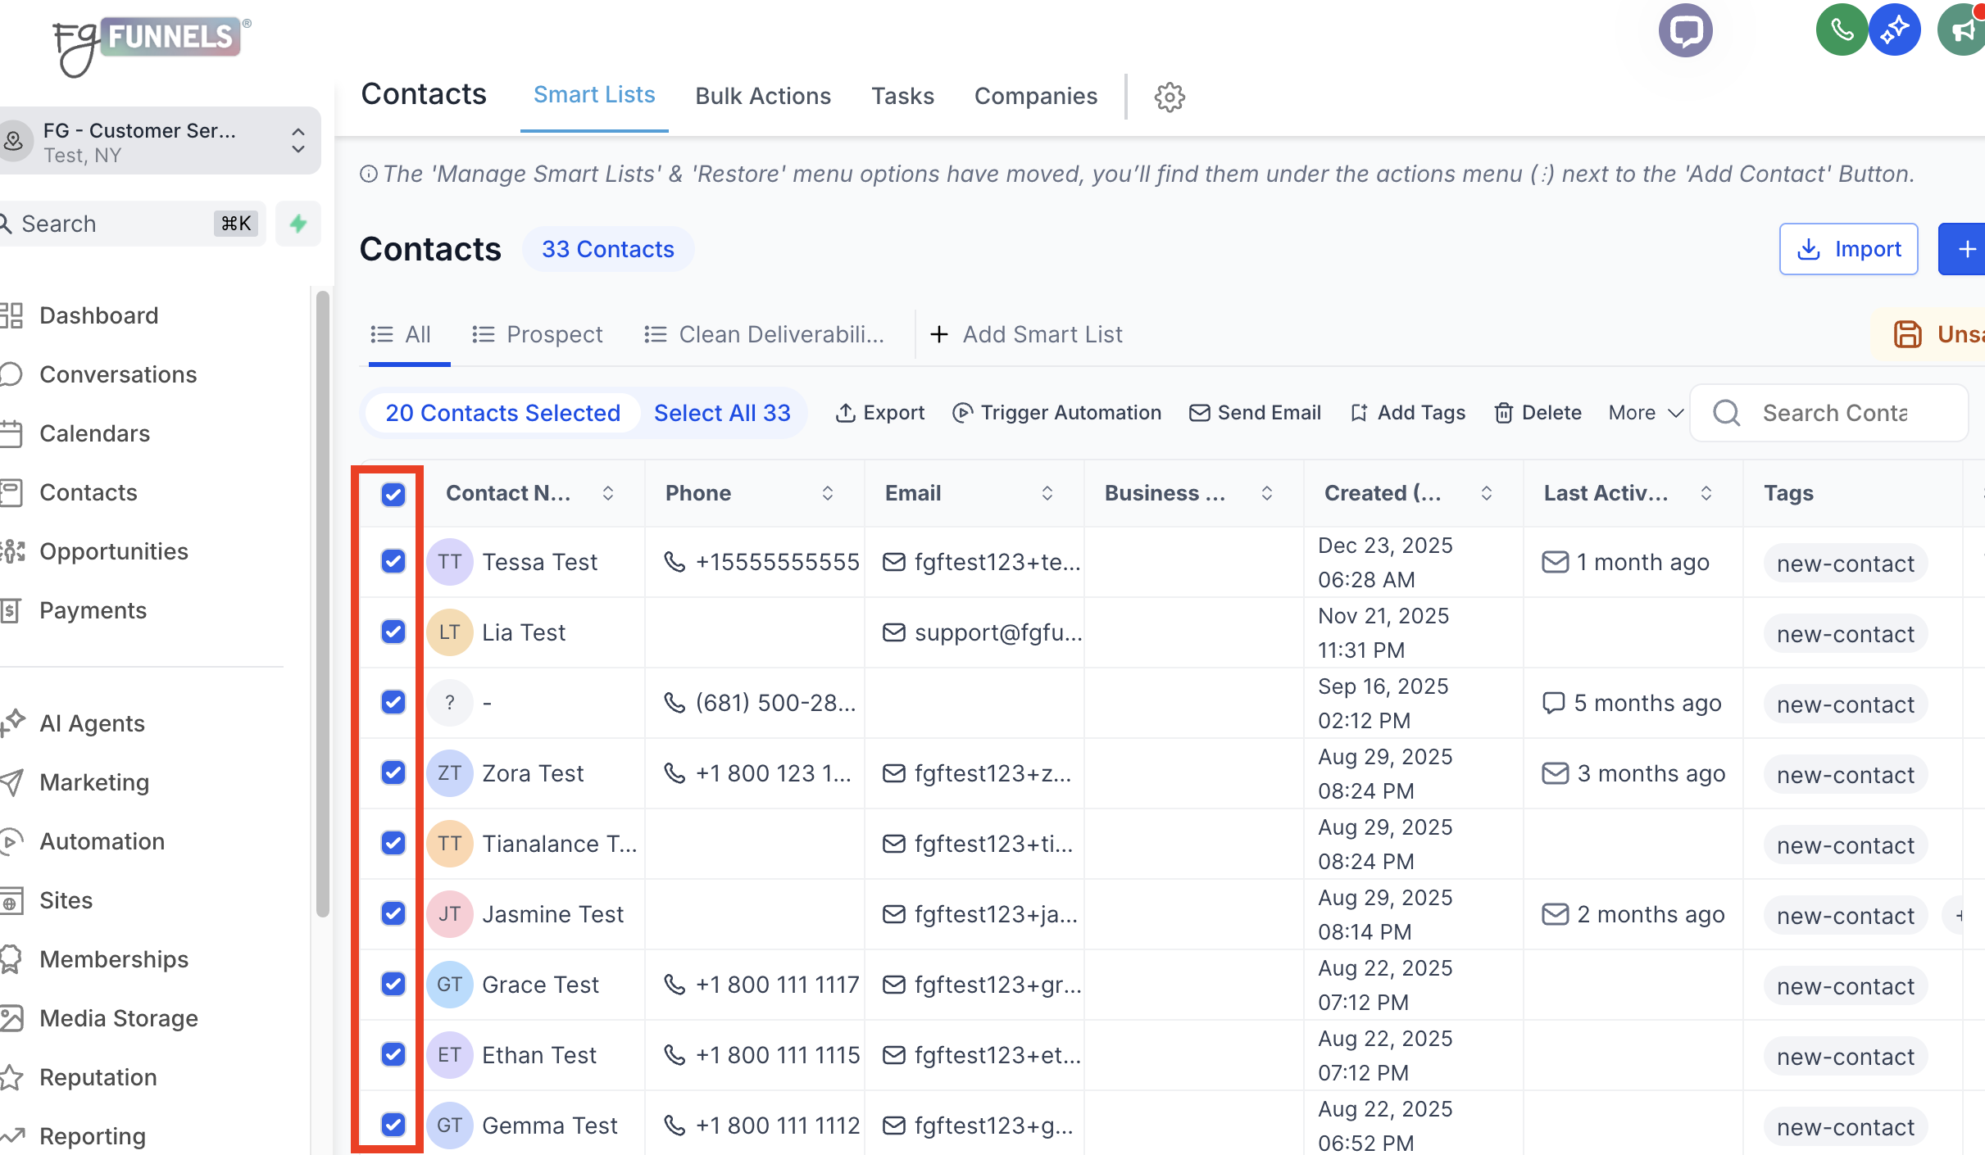Open the green phone dialer icon

coord(1841,30)
